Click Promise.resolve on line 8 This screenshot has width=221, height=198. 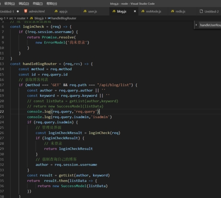[58, 37]
